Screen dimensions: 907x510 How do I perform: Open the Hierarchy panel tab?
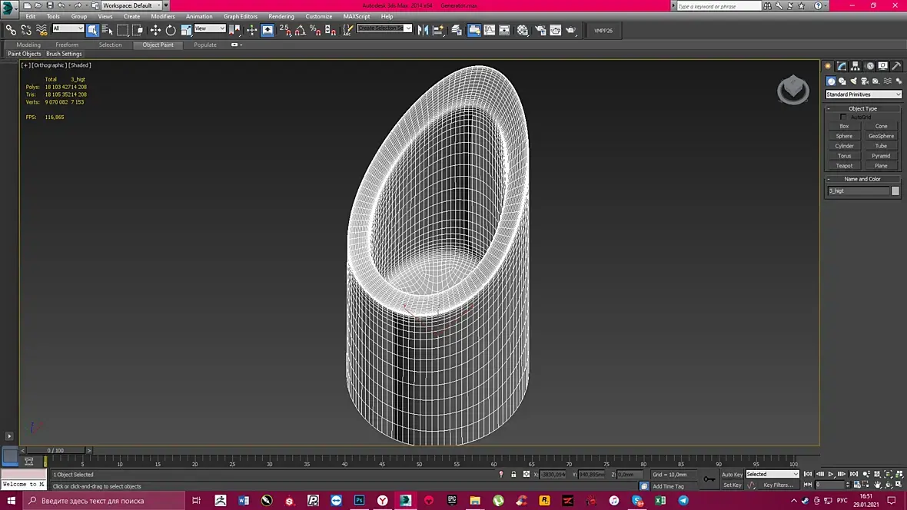click(x=856, y=66)
